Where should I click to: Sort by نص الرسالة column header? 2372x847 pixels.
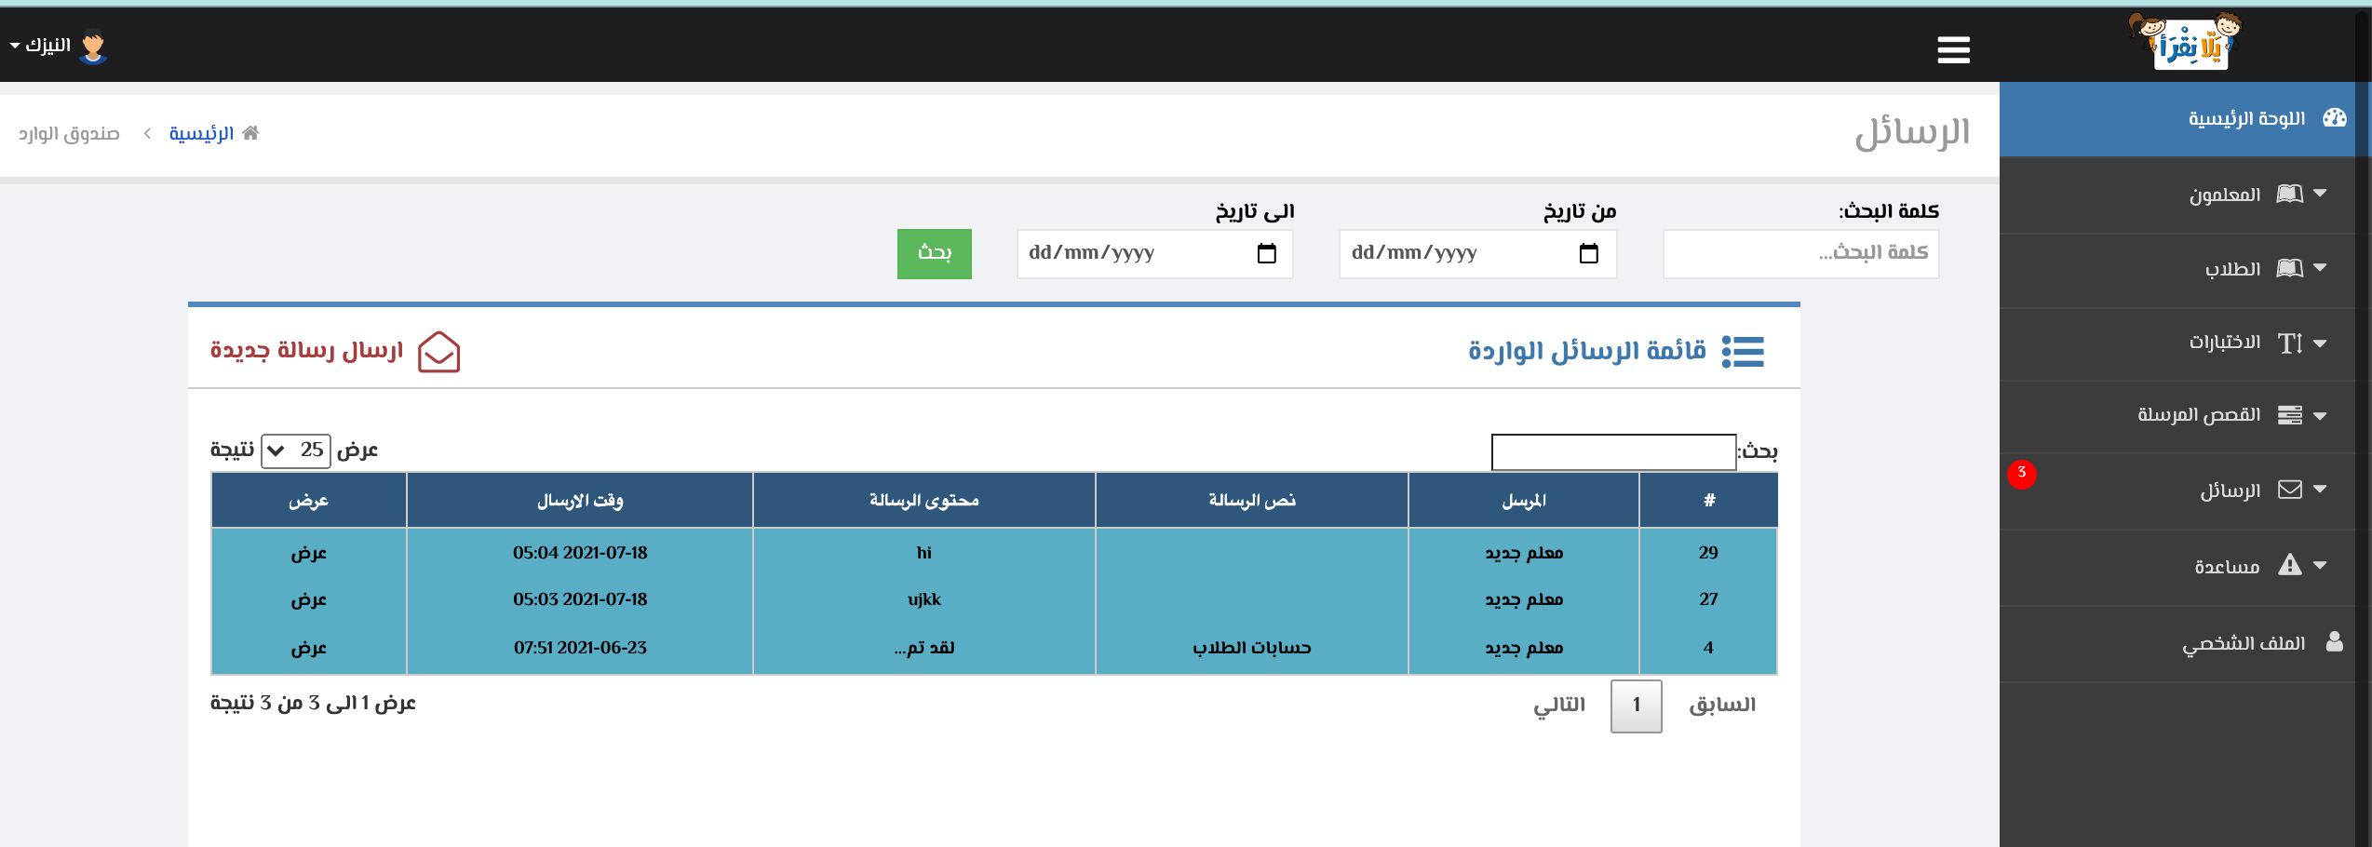1252,501
